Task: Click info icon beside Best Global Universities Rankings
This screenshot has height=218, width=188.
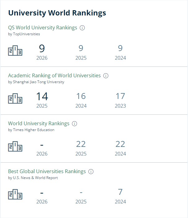Action: pyautogui.click(x=91, y=172)
